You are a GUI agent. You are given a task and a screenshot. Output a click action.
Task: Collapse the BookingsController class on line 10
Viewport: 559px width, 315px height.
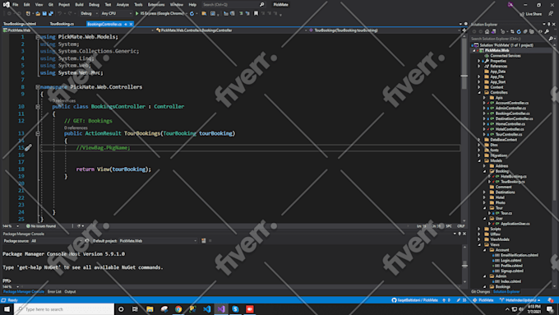(38, 106)
